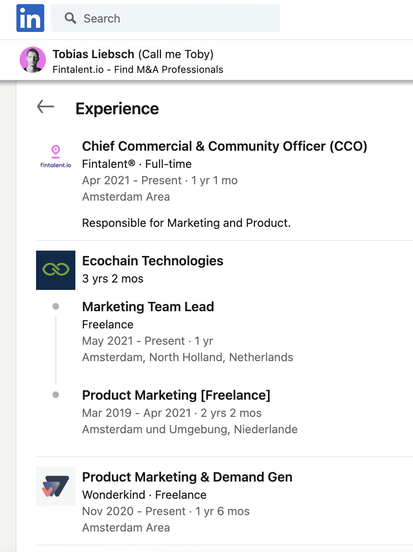Open the Fintalent.io company logo
This screenshot has height=552, width=413.
tap(56, 156)
